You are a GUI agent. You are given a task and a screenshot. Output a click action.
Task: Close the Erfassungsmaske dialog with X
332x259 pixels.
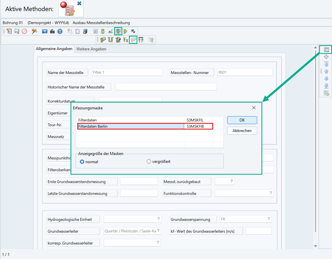point(254,108)
